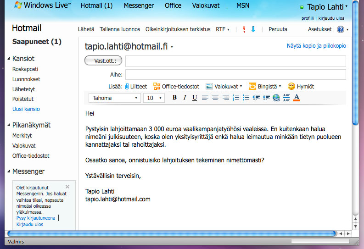Screen dimensions: 364x249
Task: Toggle bold text formatting
Action: point(174,98)
